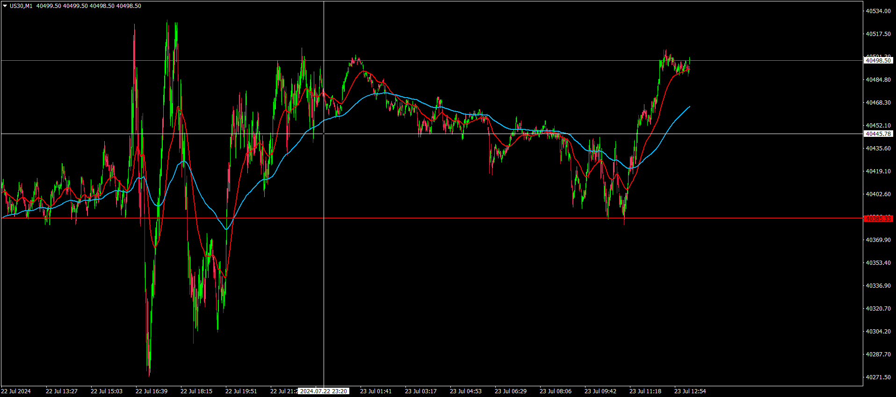896x397 pixels.
Task: Click the 40353.40 price scale value
Action: point(878,263)
